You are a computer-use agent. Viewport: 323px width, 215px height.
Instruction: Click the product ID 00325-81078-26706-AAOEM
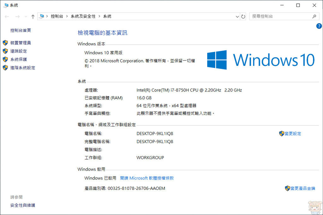tap(136, 189)
